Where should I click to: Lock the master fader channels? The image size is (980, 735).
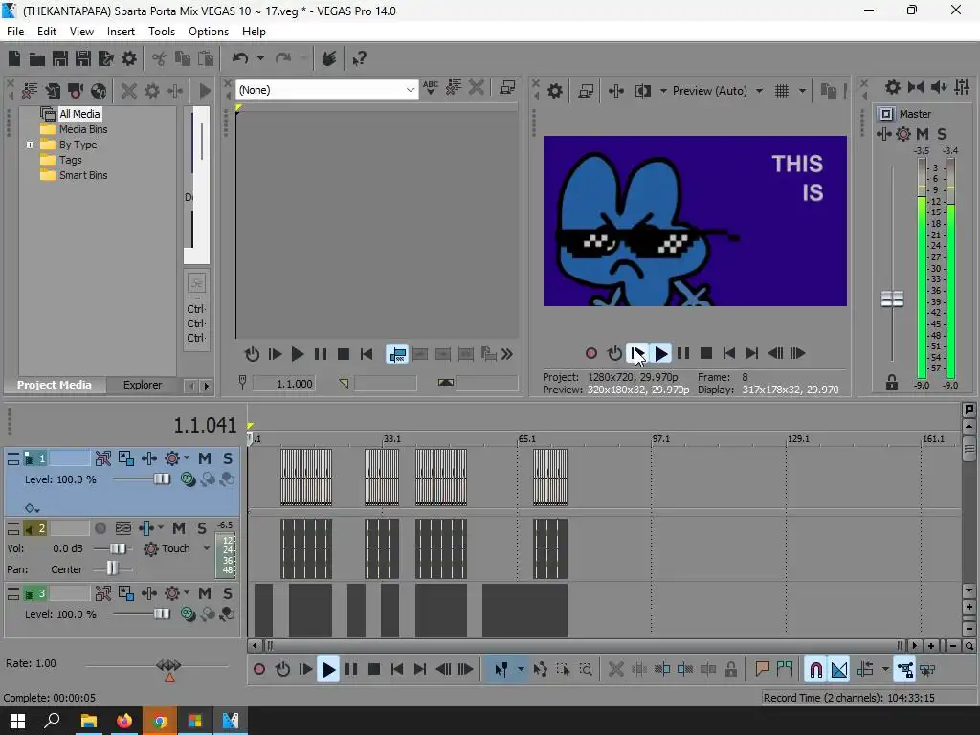(892, 382)
